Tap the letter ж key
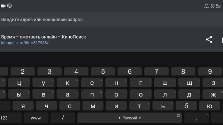Viewport: 223px width, 125px height. [213, 94]
